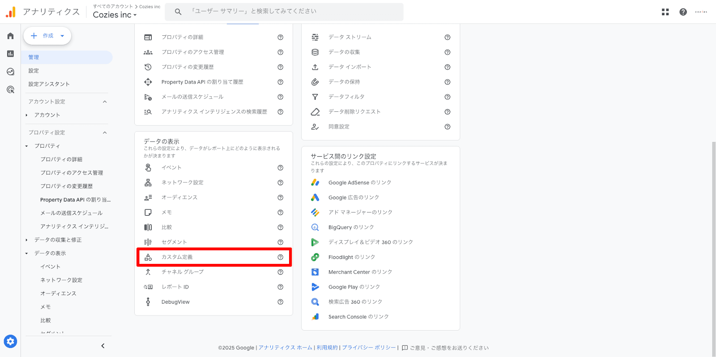The image size is (716, 357).
Task: Click the Google Play link icon
Action: (315, 287)
